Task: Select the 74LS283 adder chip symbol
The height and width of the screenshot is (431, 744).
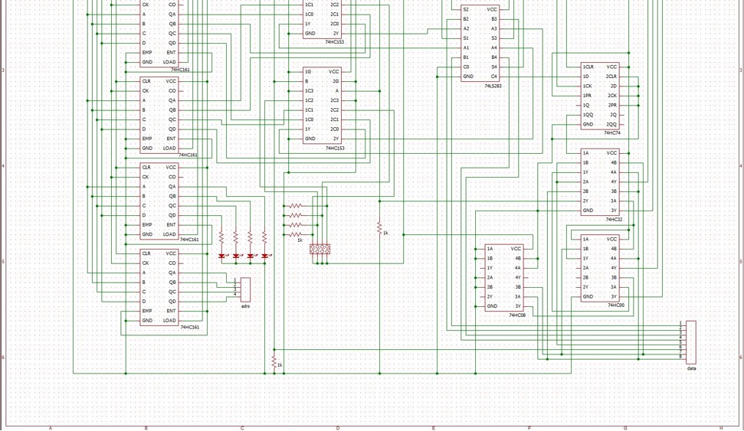Action: [480, 42]
